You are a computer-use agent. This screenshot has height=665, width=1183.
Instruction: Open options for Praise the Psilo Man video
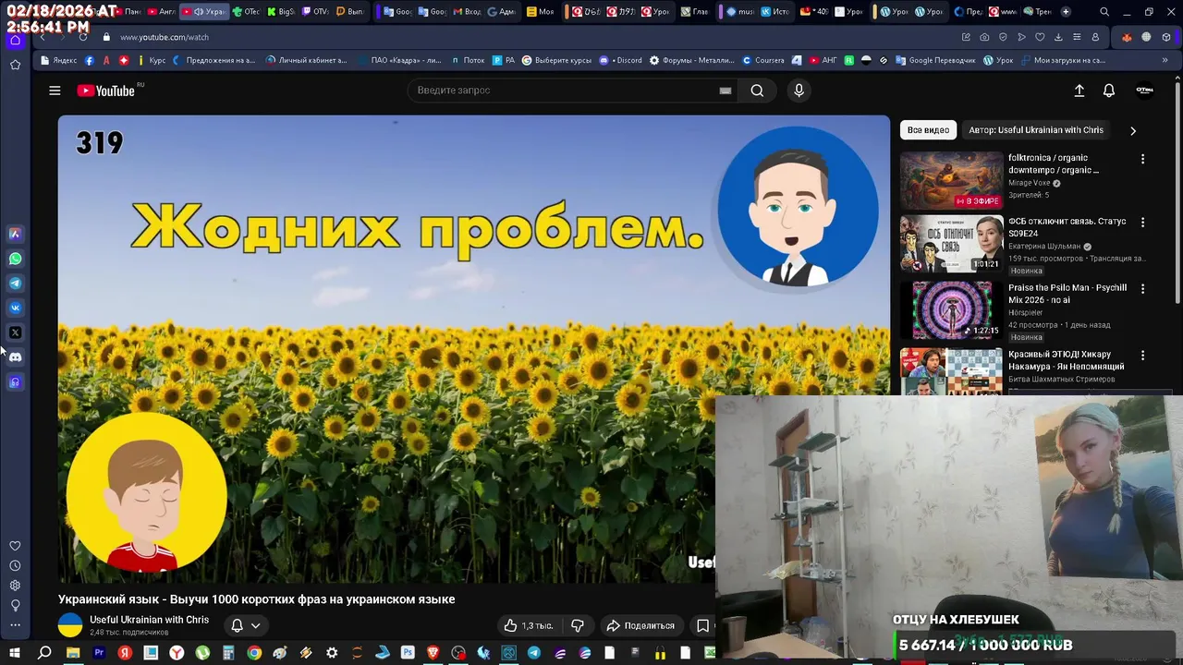click(x=1142, y=289)
